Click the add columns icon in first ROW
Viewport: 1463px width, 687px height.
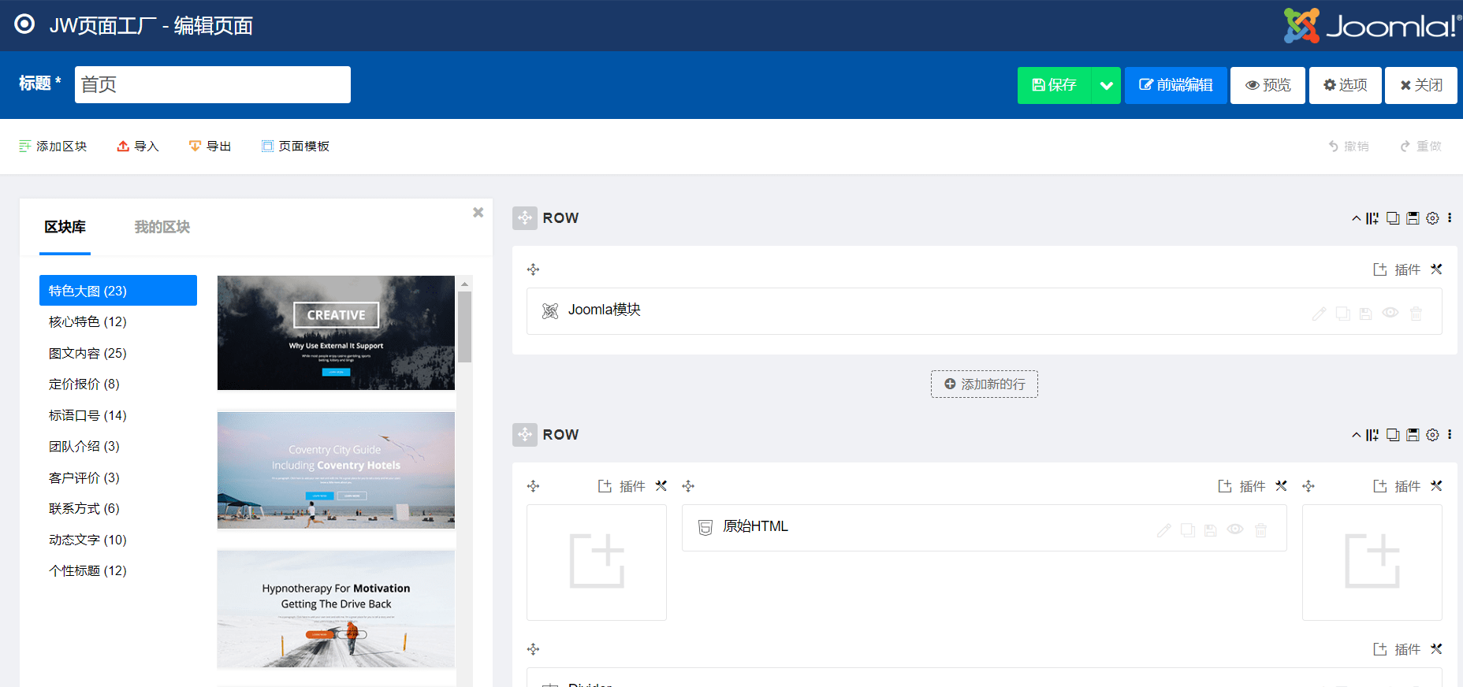pos(1372,218)
